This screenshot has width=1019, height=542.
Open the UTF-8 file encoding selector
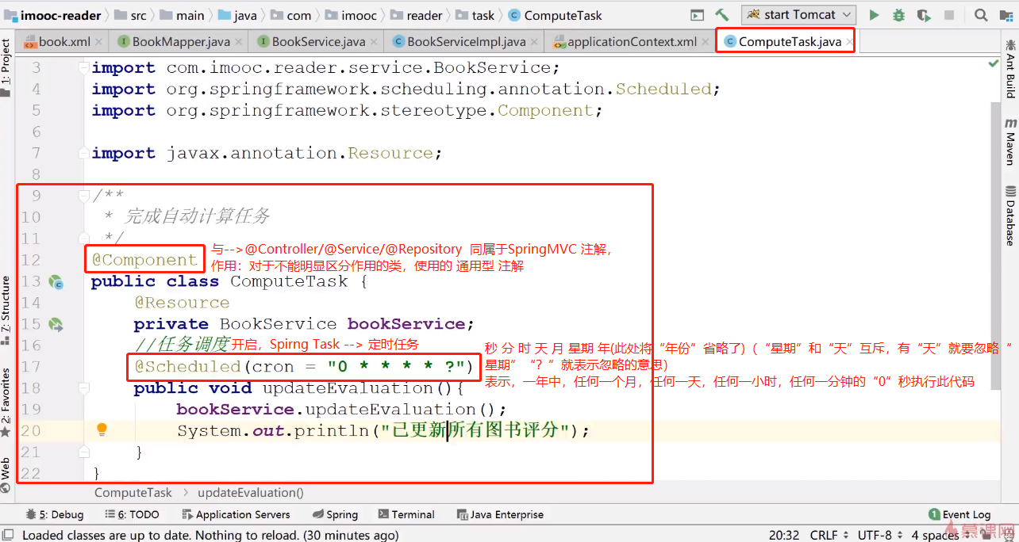pyautogui.click(x=879, y=536)
